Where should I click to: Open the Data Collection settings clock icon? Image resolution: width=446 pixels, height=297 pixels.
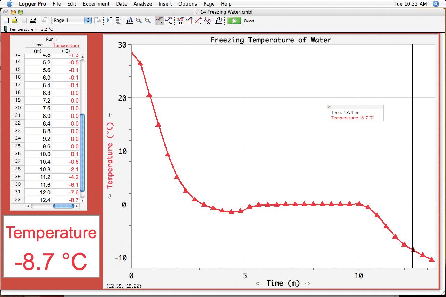click(x=219, y=20)
